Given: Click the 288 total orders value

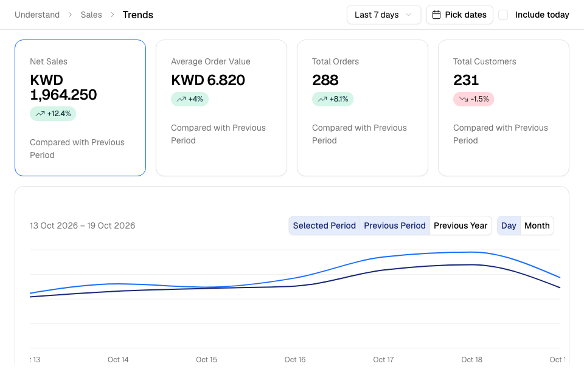Looking at the screenshot, I should 325,80.
